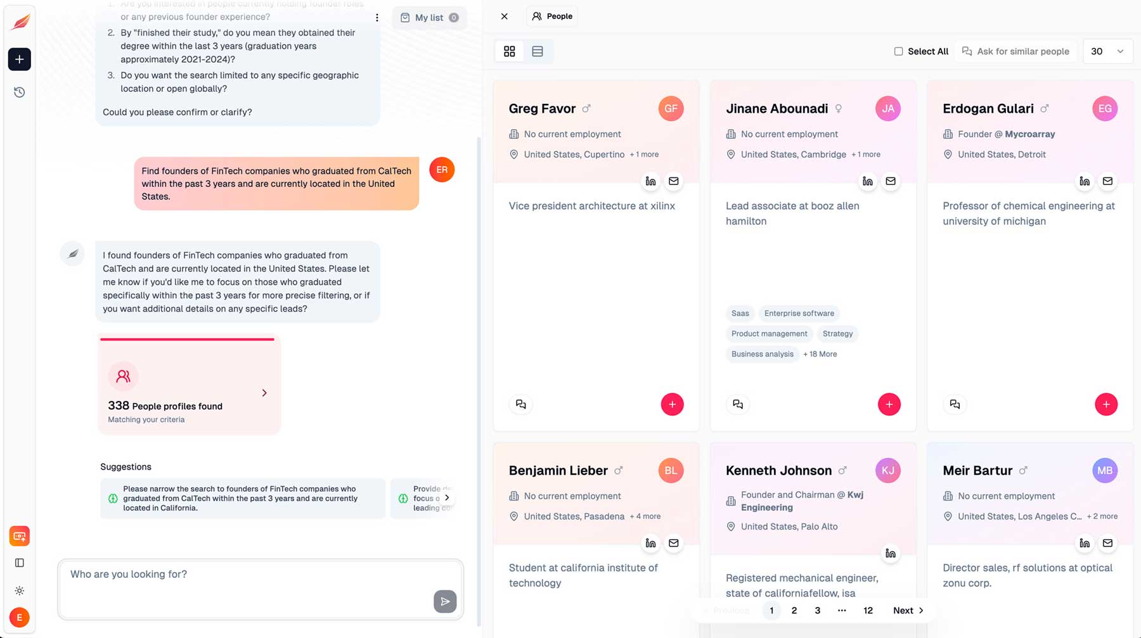Toggle the sidebar panel icon
Screen dimensions: 1141x638
(20, 563)
